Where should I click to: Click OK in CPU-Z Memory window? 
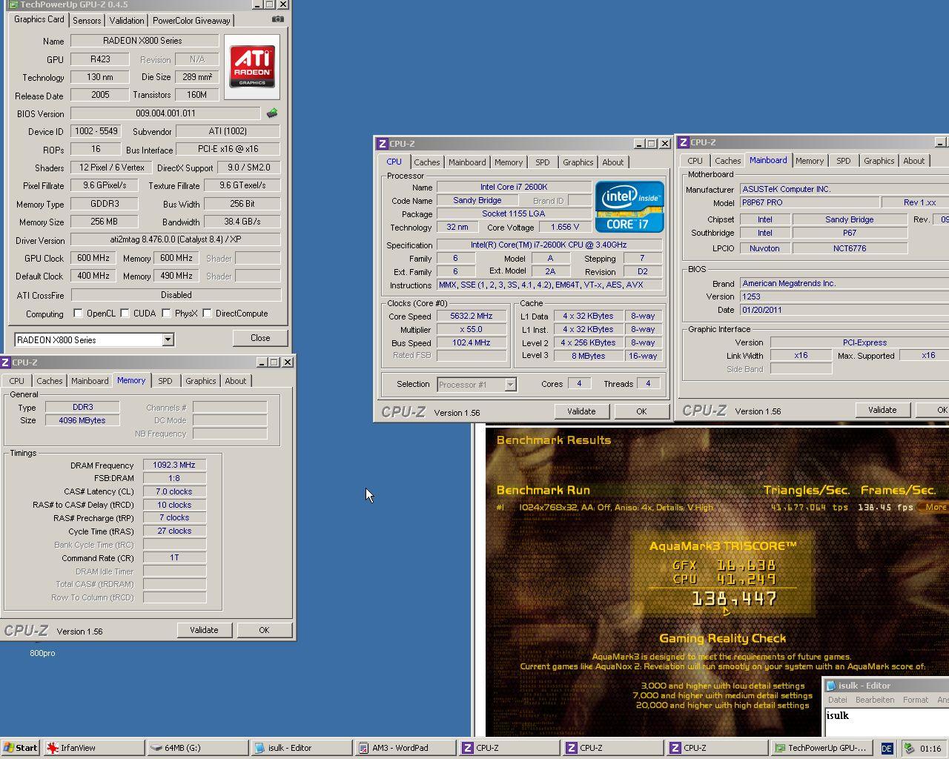264,630
